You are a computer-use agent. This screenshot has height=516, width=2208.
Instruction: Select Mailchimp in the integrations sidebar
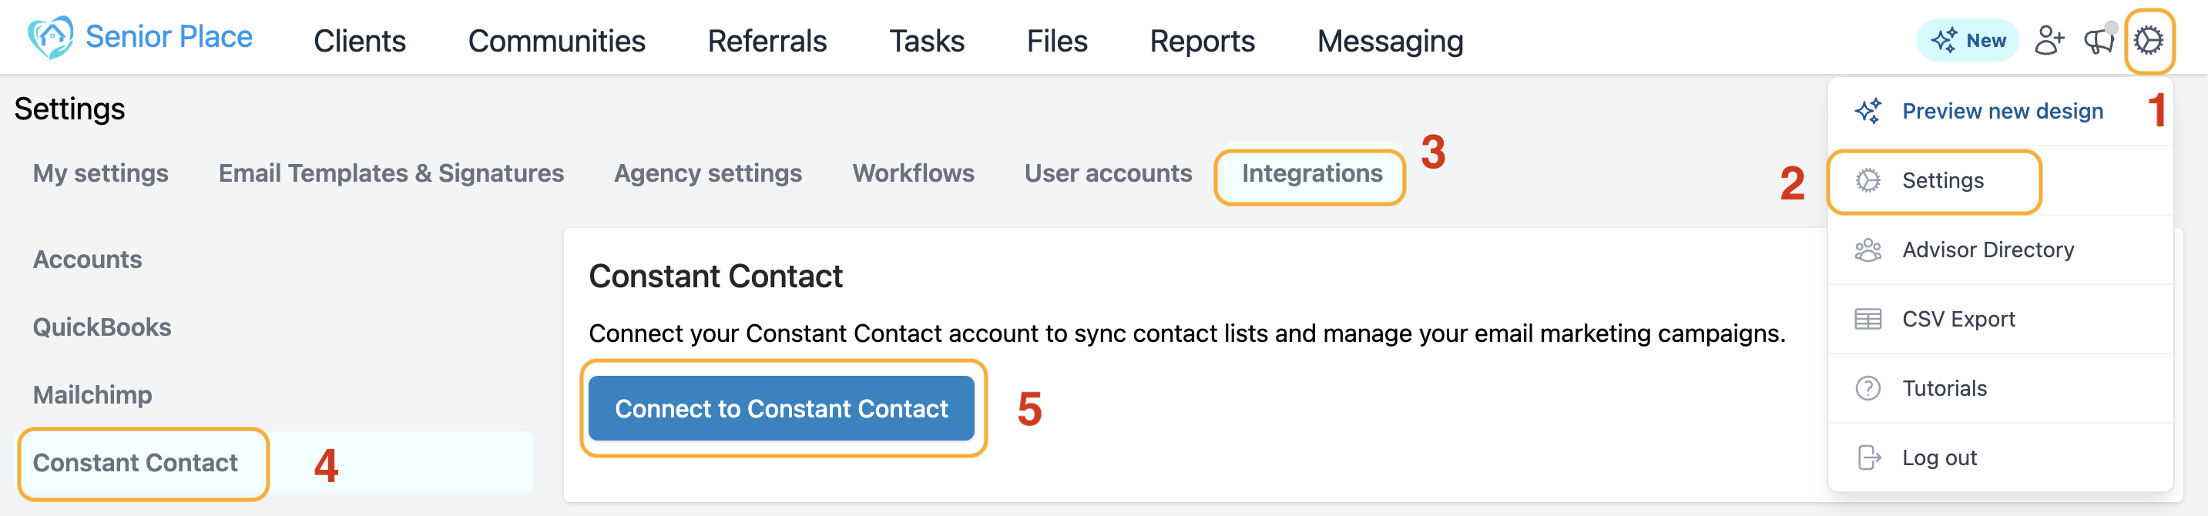click(x=92, y=395)
